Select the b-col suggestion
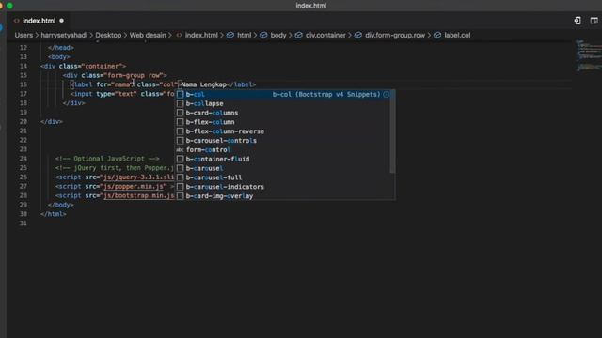 (x=283, y=94)
